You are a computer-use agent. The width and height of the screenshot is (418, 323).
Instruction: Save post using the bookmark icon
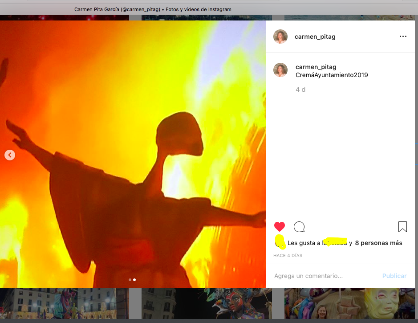pyautogui.click(x=402, y=227)
